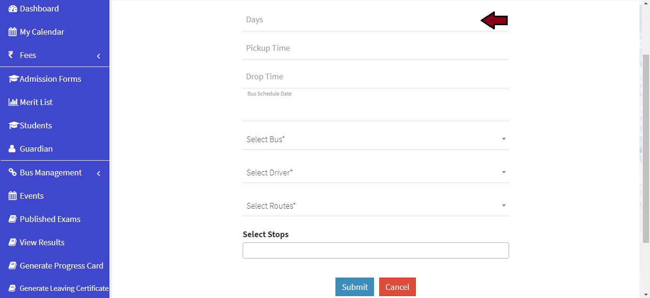
Task: Open the Students menu item
Action: coord(36,125)
